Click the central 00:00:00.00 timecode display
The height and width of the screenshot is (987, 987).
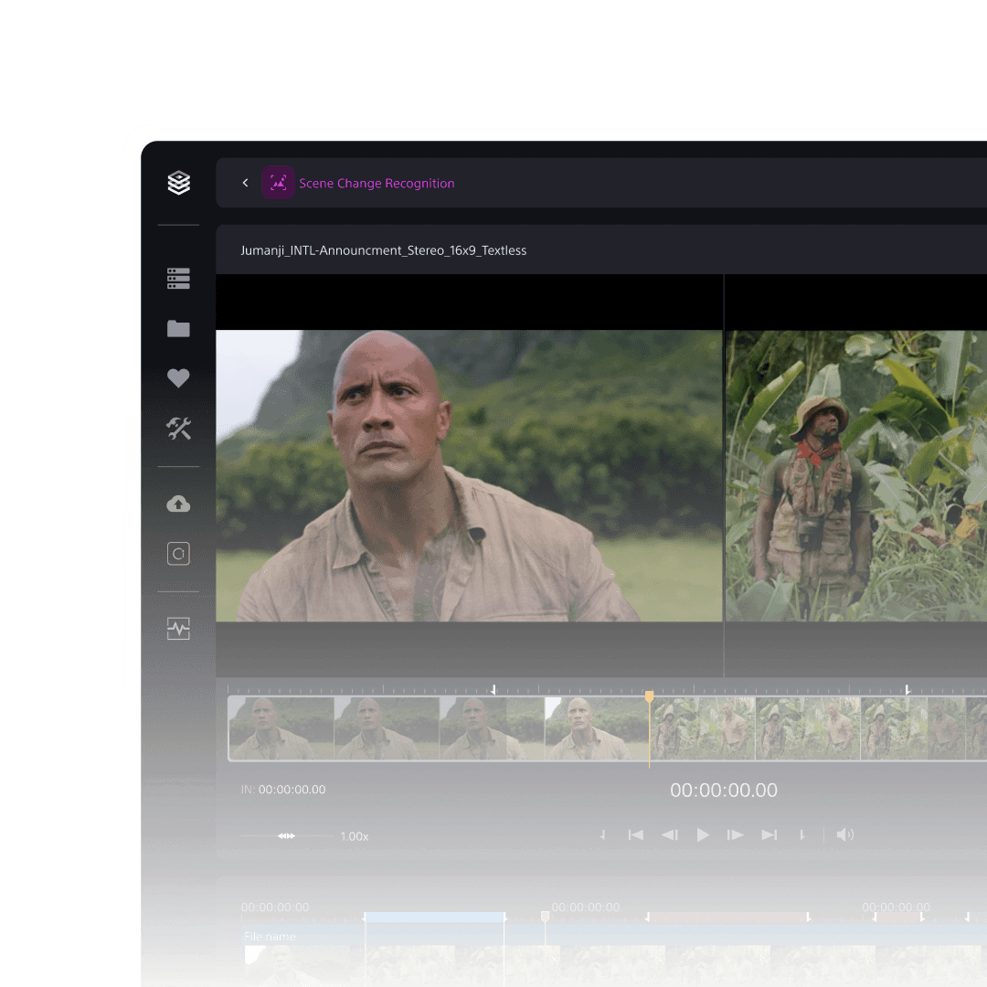(x=724, y=790)
